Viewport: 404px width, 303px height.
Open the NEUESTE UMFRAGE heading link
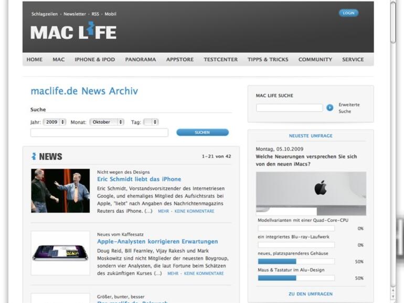(x=311, y=136)
